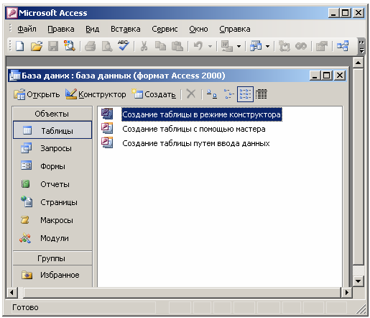Click the horizontal scrollbar right arrow
370x318 pixels.
(346, 293)
